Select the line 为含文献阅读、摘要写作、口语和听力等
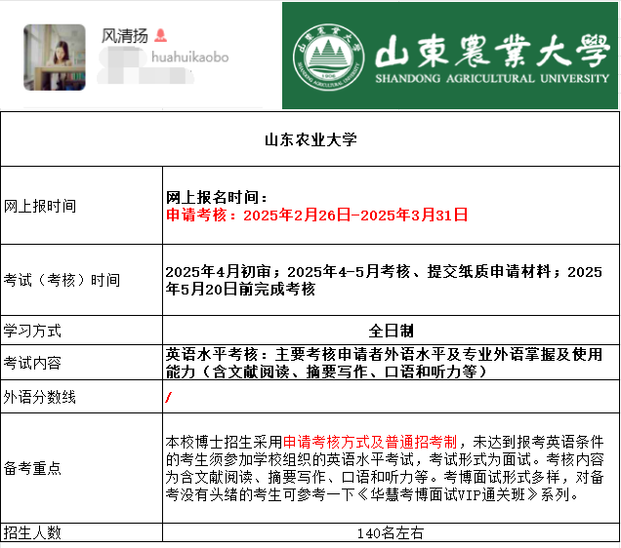 click(x=297, y=477)
